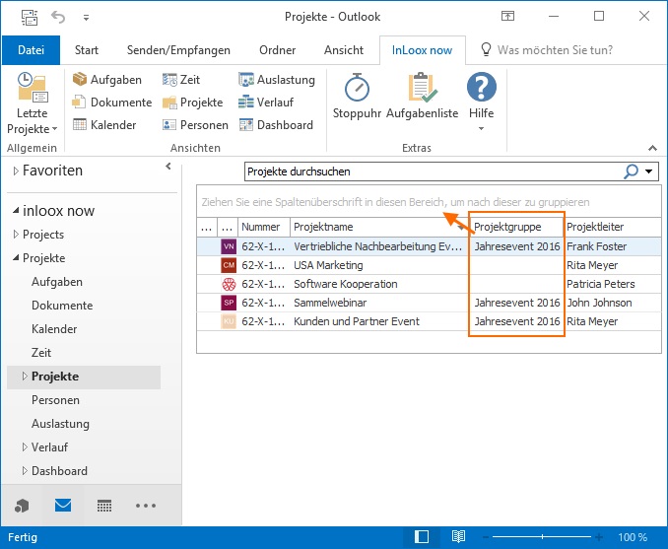Screen dimensions: 668x549
Task: Expand the bold Projekte subfolder
Action: pos(25,376)
